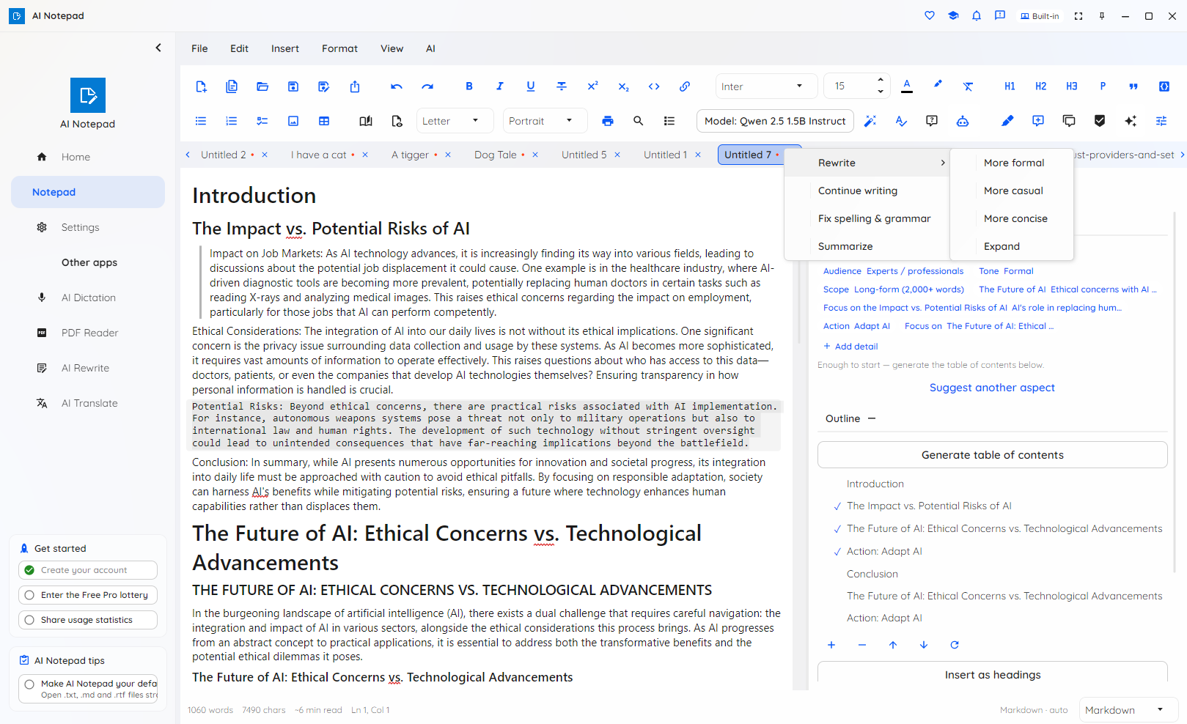Apply Heading 1 style

pos(1010,86)
